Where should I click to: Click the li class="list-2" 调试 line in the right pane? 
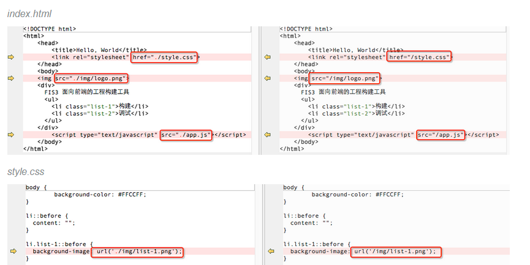point(357,113)
